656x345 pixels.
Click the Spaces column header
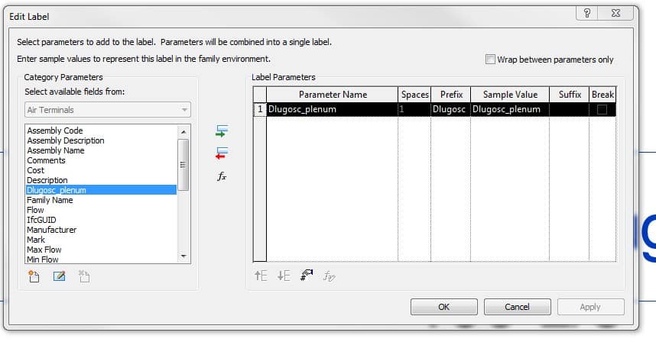414,95
